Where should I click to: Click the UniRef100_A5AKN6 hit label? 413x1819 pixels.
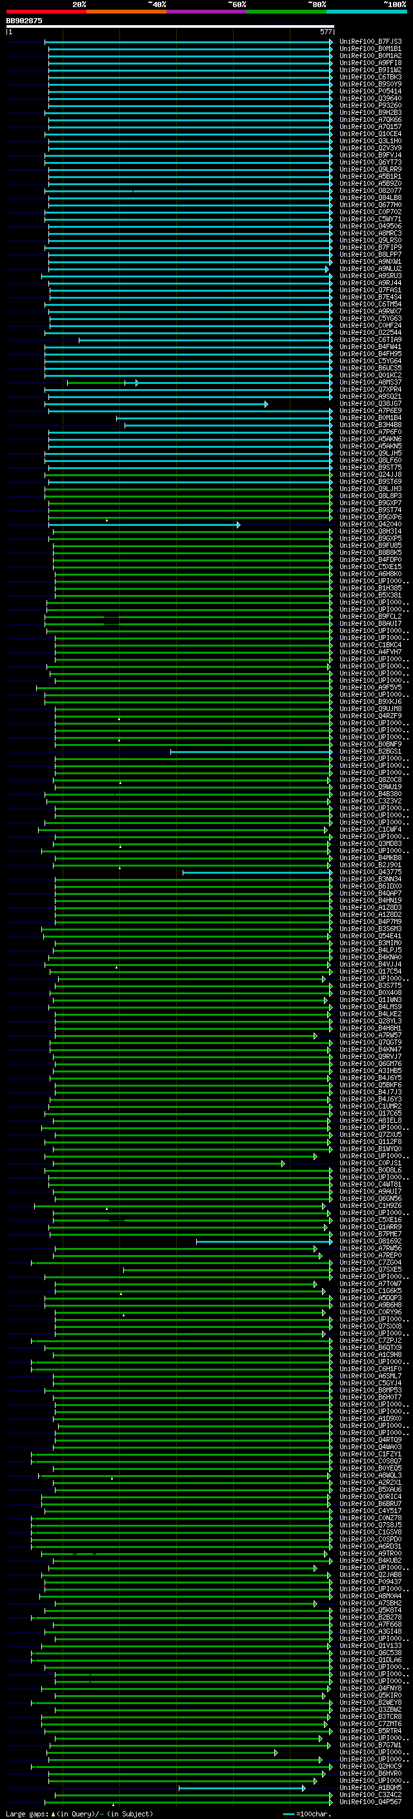(370, 439)
